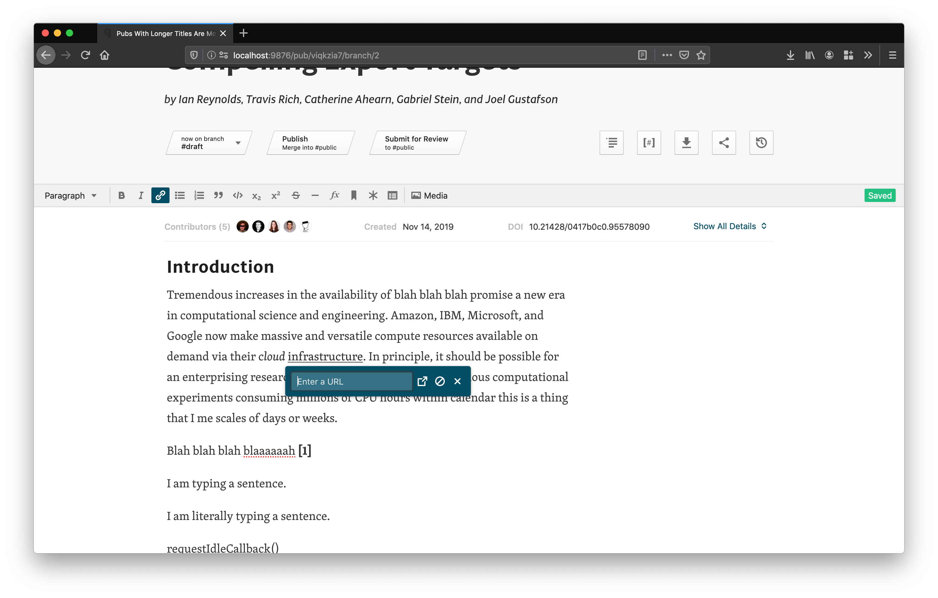The image size is (938, 598).
Task: Switch to the Pubs With Longer Titles tab
Action: click(163, 33)
